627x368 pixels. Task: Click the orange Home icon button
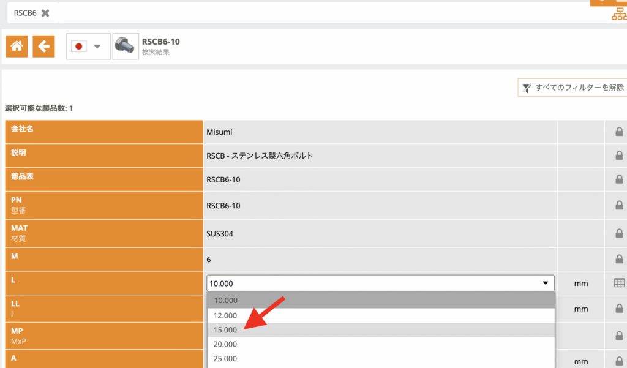[x=17, y=46]
